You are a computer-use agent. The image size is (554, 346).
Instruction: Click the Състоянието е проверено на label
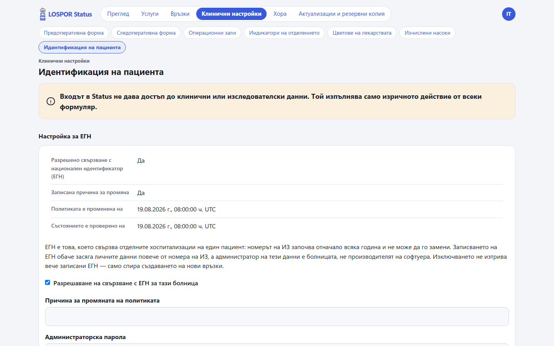(88, 226)
